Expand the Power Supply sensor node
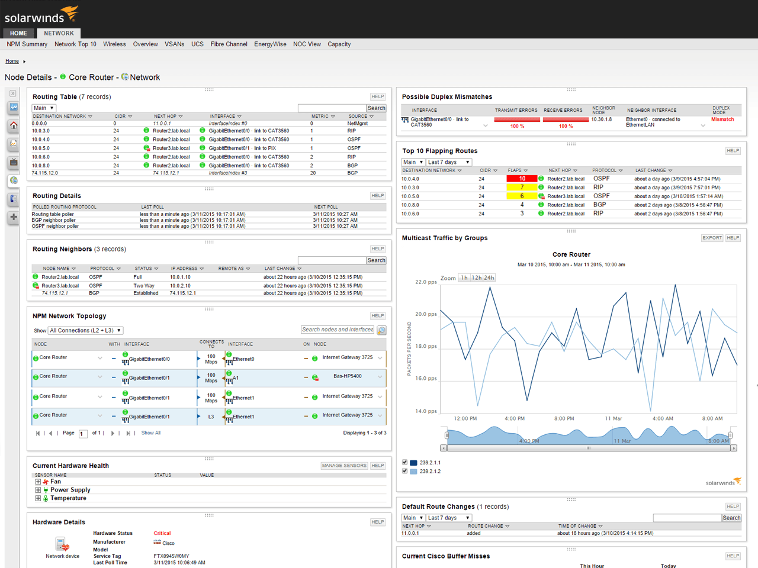The width and height of the screenshot is (758, 568). (x=38, y=490)
